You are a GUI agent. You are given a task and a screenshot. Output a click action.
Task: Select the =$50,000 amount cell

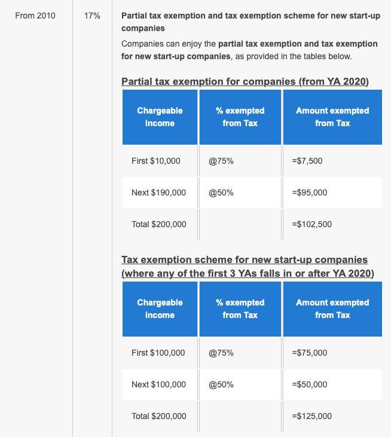[310, 384]
